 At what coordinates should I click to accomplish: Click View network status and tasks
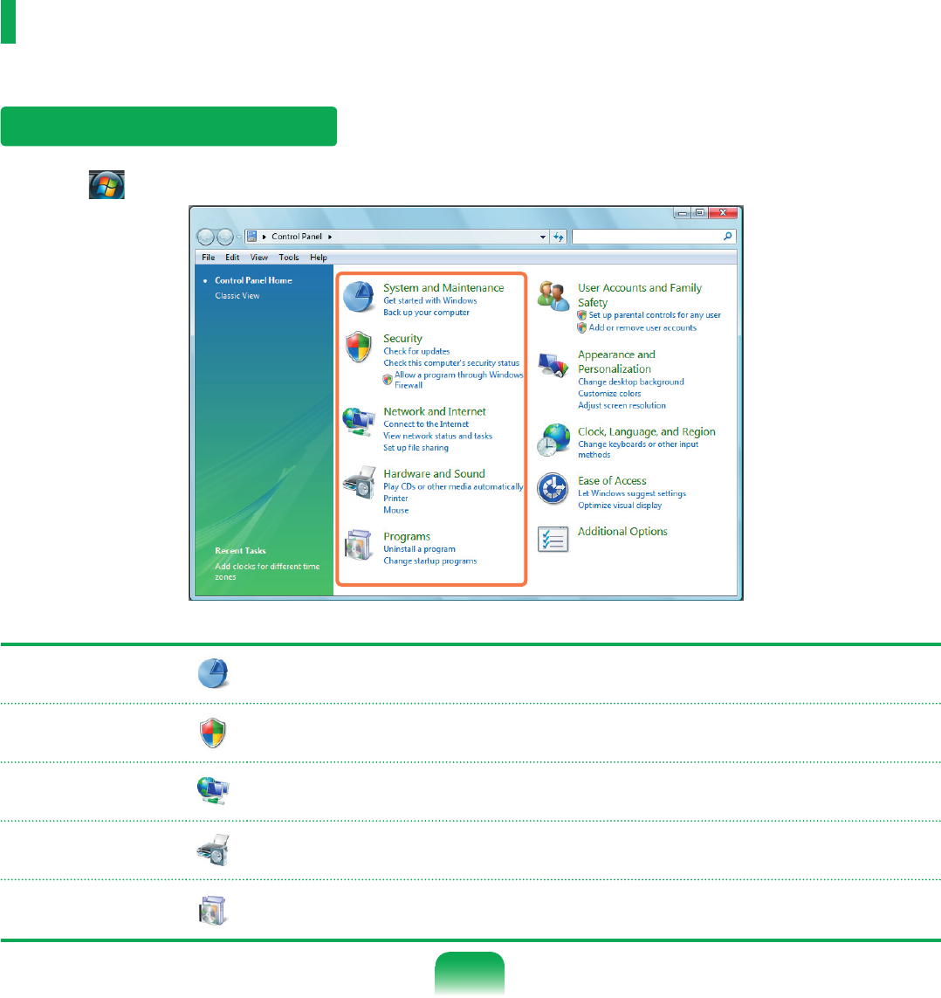pyautogui.click(x=437, y=437)
